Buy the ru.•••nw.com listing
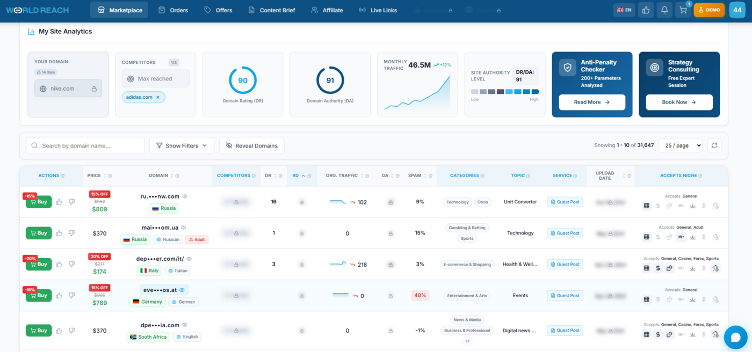Screen dimensions: 752x352 pyautogui.click(x=39, y=202)
